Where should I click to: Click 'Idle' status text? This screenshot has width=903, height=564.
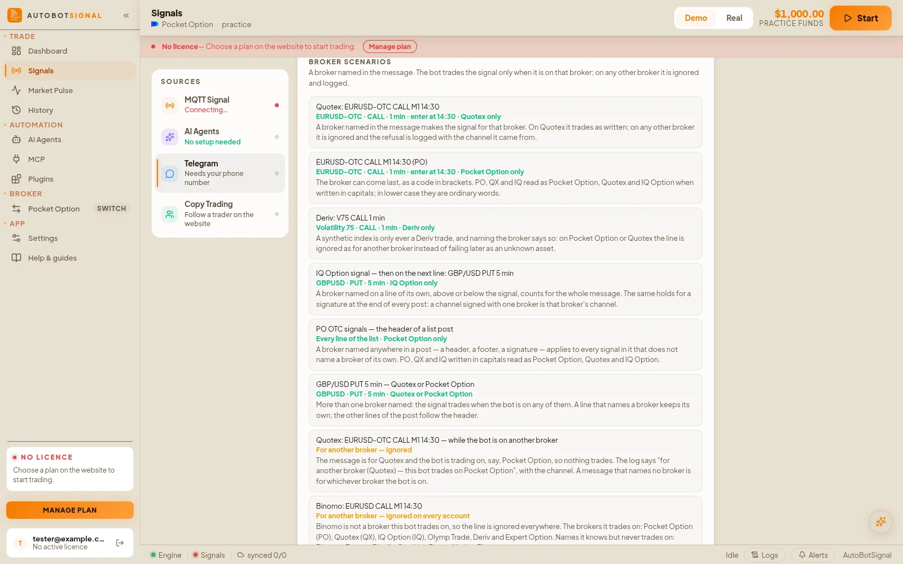732,555
